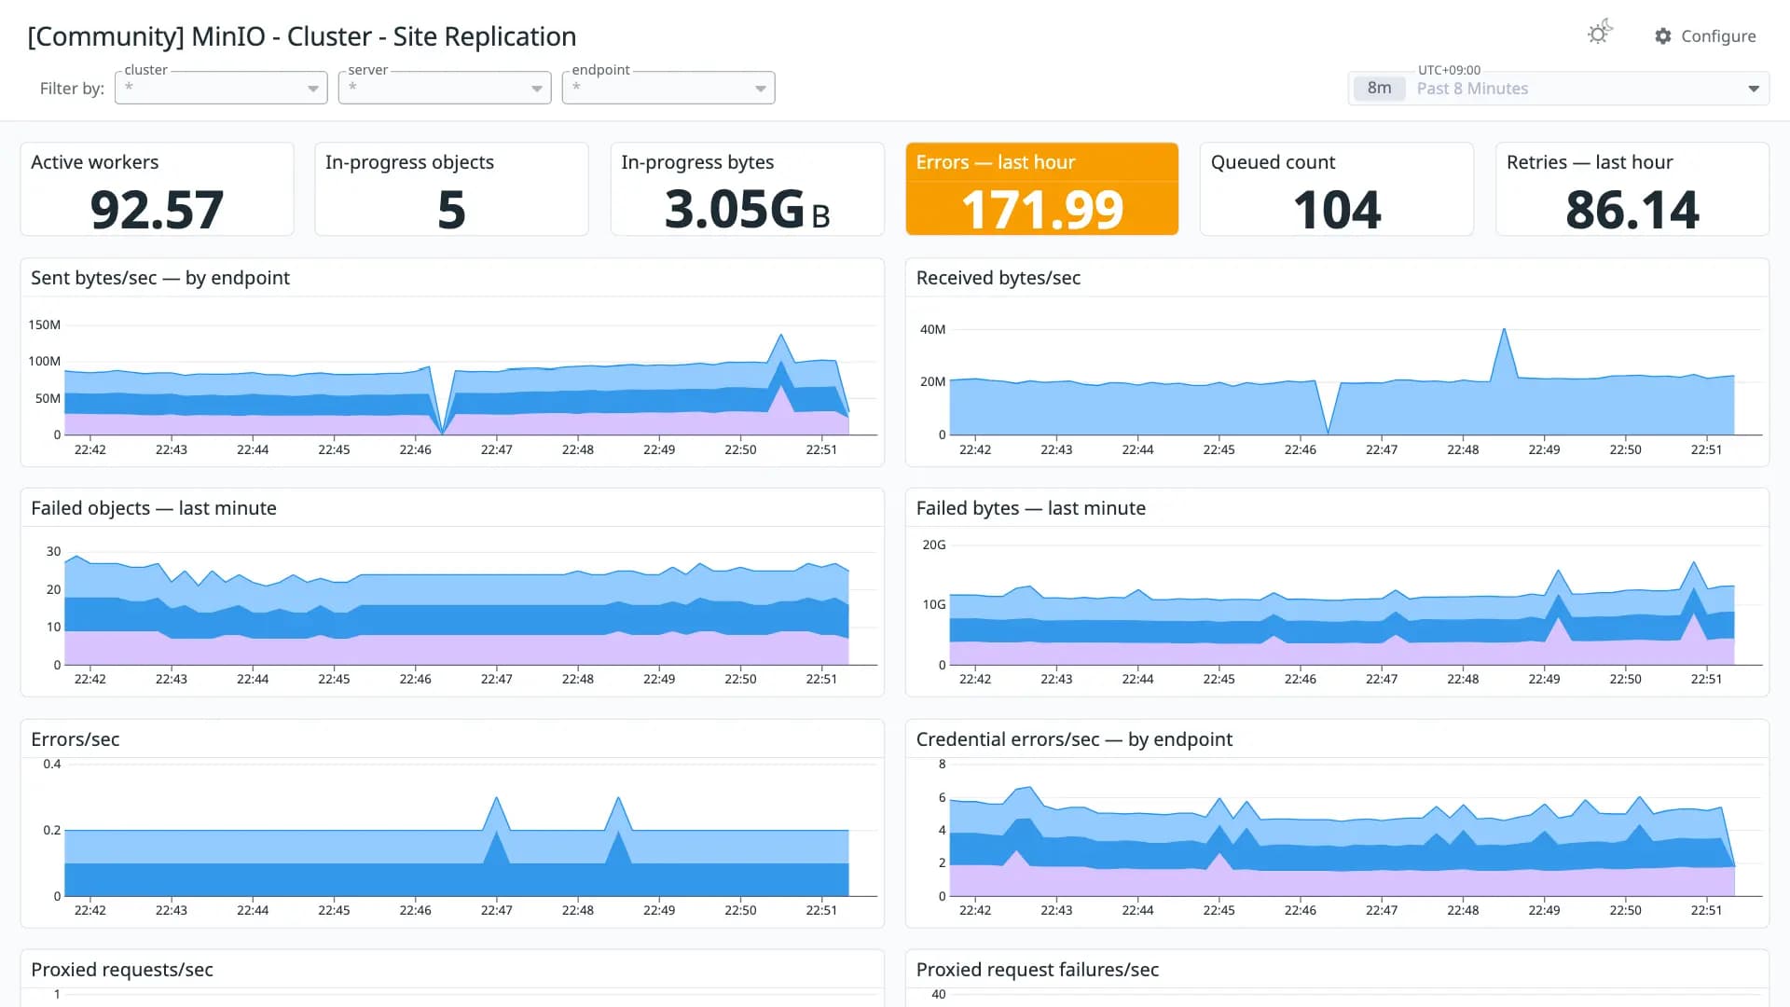Click the tallest peak in Failed bytes chart

point(1694,562)
